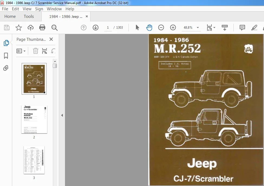Add a comment with speech bubble icon
Image resolution: width=264 pixels, height=186 pixels.
pos(242,28)
